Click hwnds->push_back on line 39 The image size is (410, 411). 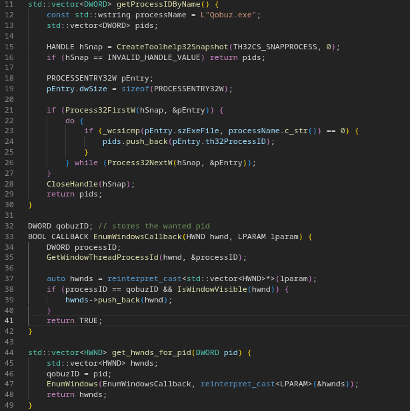(103, 300)
